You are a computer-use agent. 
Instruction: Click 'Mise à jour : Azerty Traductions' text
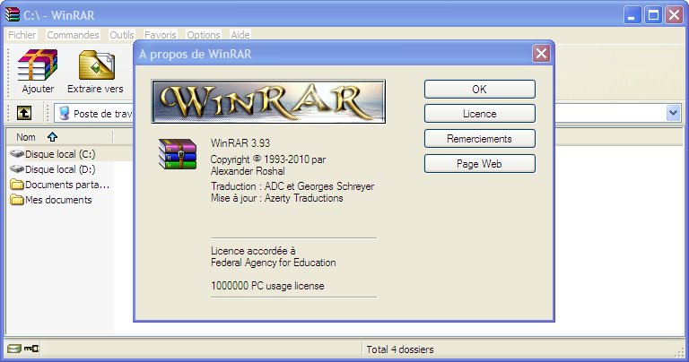[277, 198]
